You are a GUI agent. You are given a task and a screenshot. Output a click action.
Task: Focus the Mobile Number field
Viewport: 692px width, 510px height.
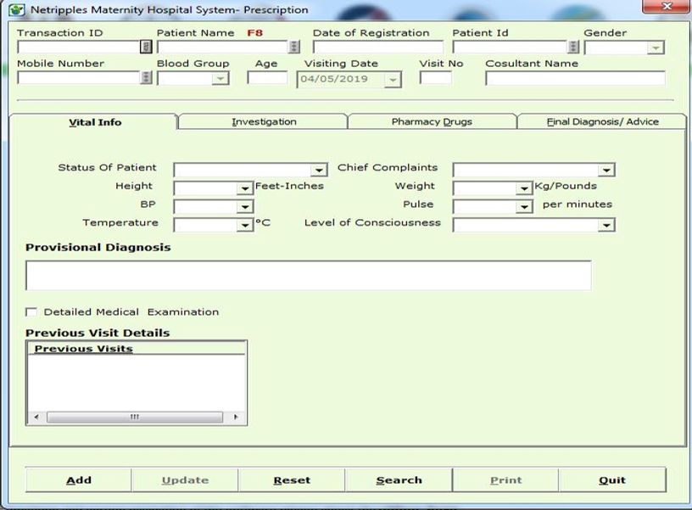click(79, 78)
